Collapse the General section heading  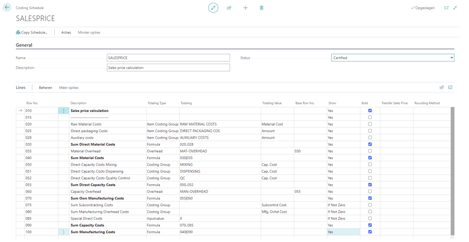point(24,45)
